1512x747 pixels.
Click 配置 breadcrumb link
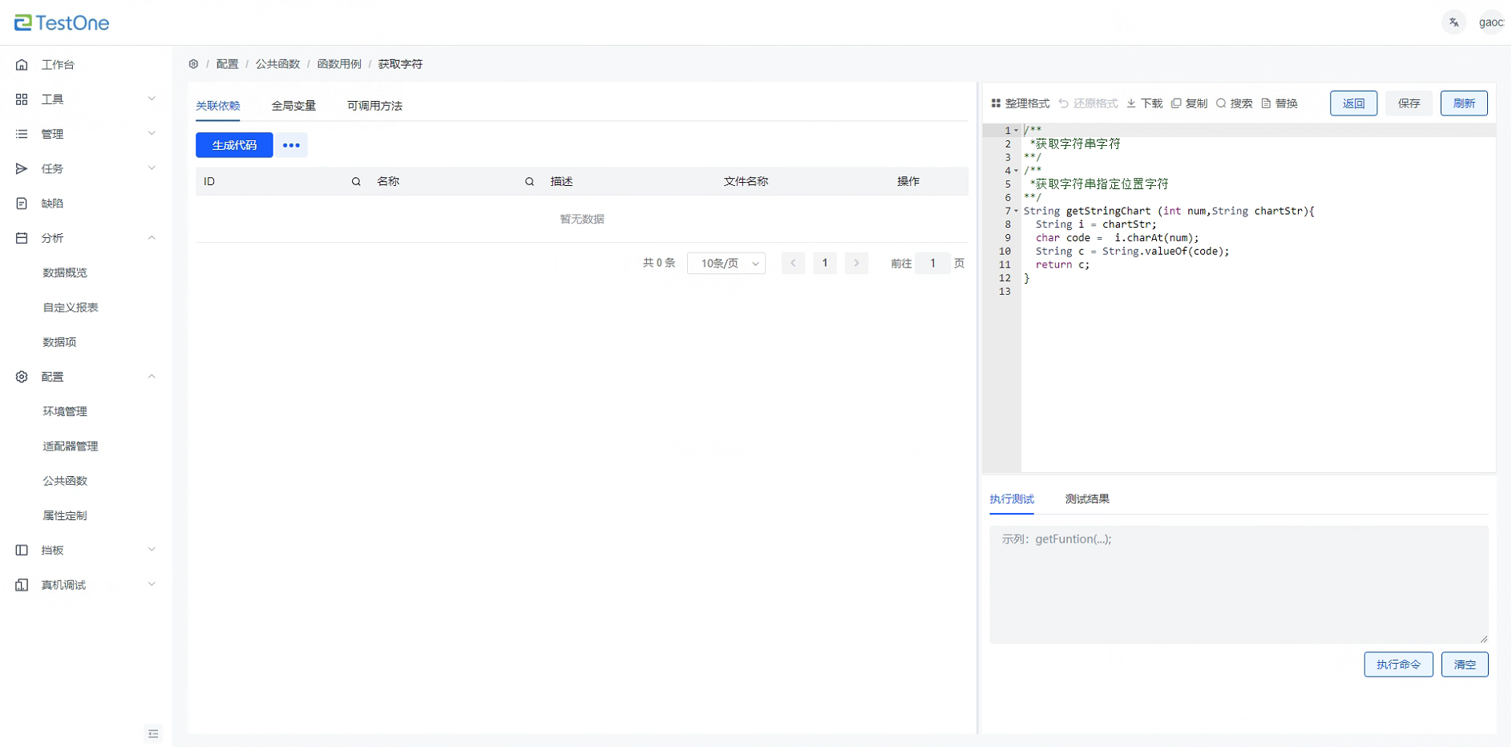[x=227, y=64]
